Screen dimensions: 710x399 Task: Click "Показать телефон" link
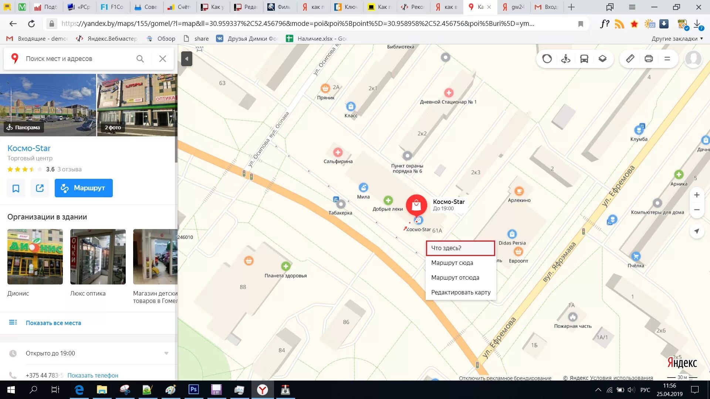93,375
